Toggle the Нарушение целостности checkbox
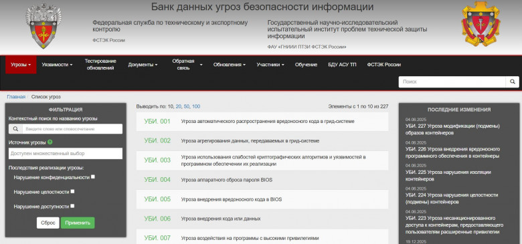Screen dimensions: 522x244 coord(72,191)
